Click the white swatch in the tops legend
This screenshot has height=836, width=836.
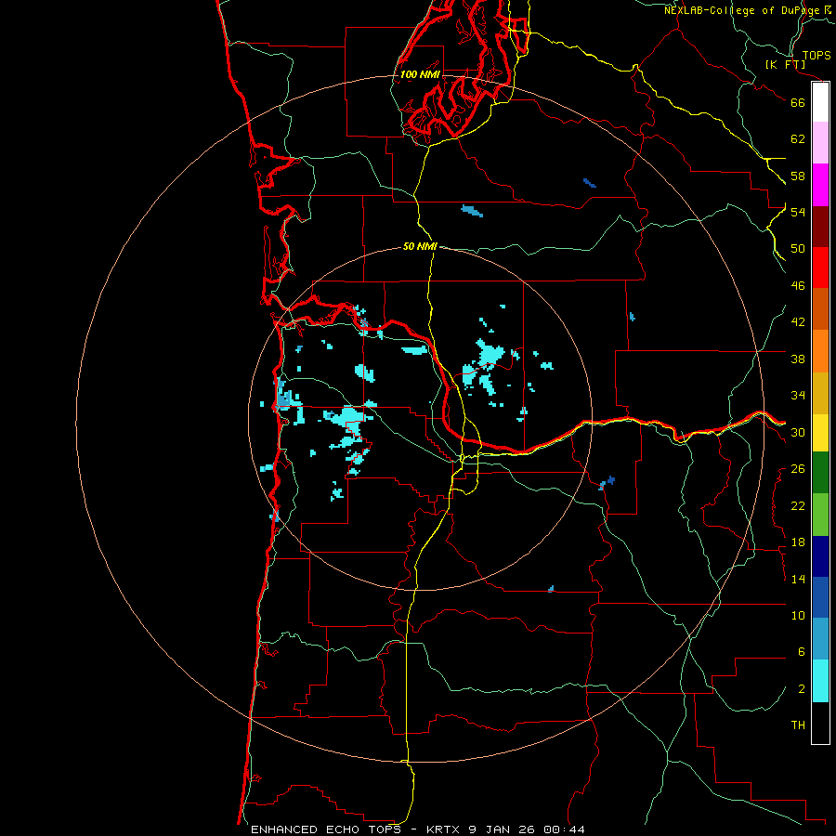pos(820,102)
